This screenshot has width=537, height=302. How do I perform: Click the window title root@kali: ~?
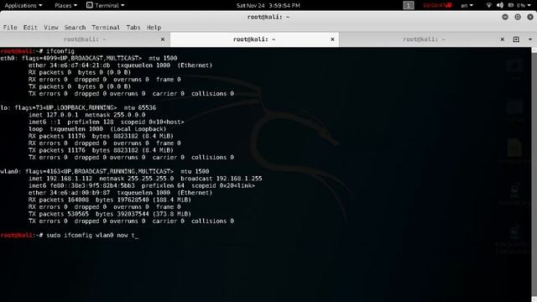[268, 17]
